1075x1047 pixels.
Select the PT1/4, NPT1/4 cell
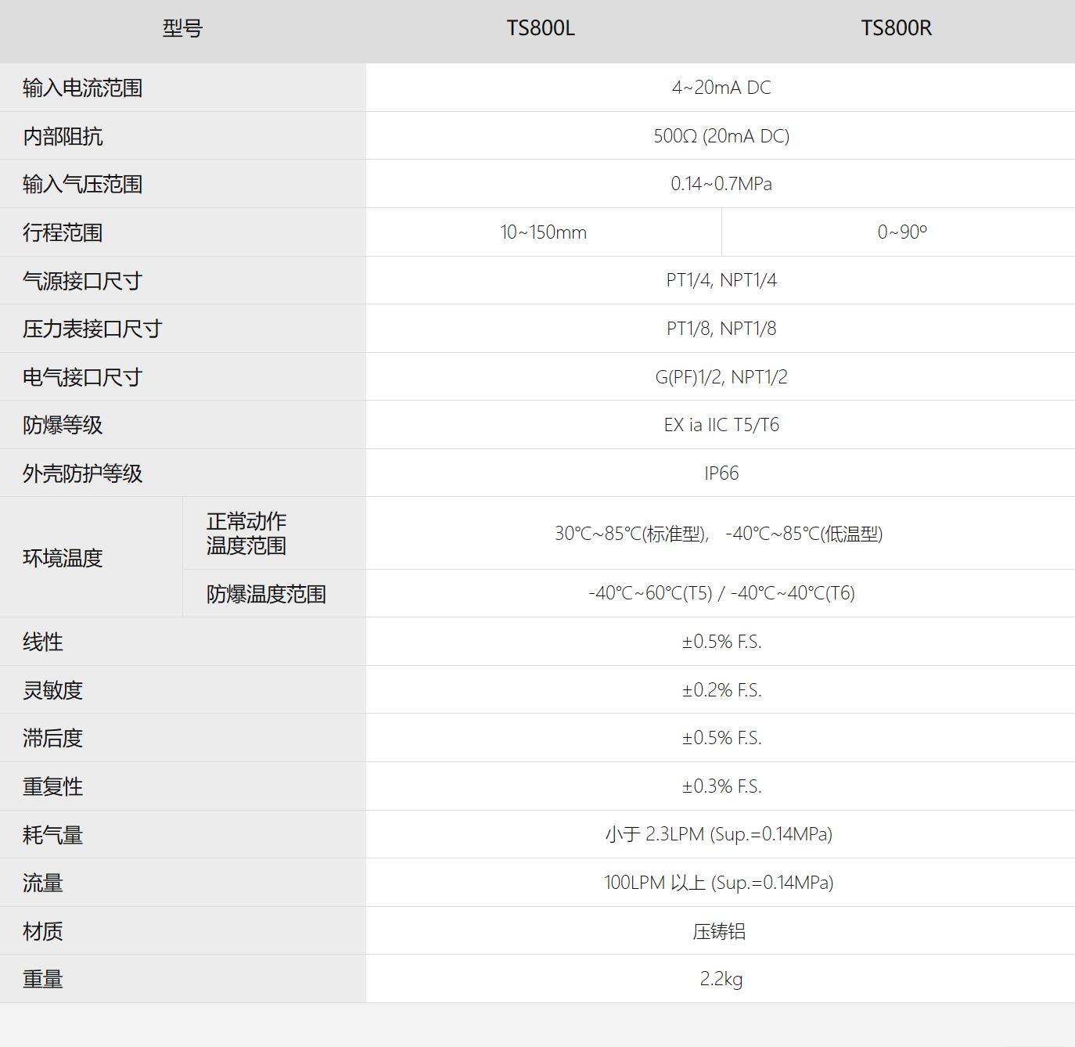(721, 280)
